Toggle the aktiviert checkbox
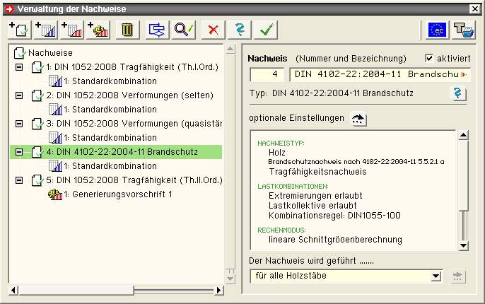Image resolution: width=485 pixels, height=304 pixels. click(x=430, y=58)
